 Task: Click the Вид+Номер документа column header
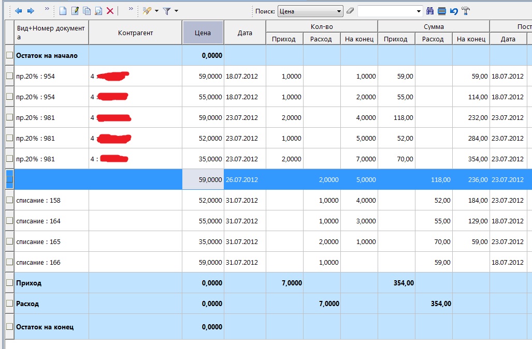51,33
